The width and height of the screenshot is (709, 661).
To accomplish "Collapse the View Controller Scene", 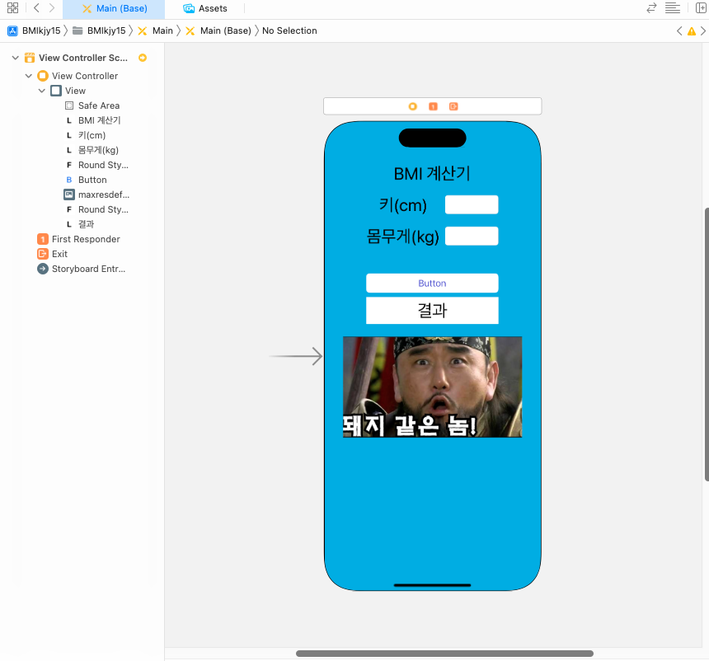I will pyautogui.click(x=15, y=58).
